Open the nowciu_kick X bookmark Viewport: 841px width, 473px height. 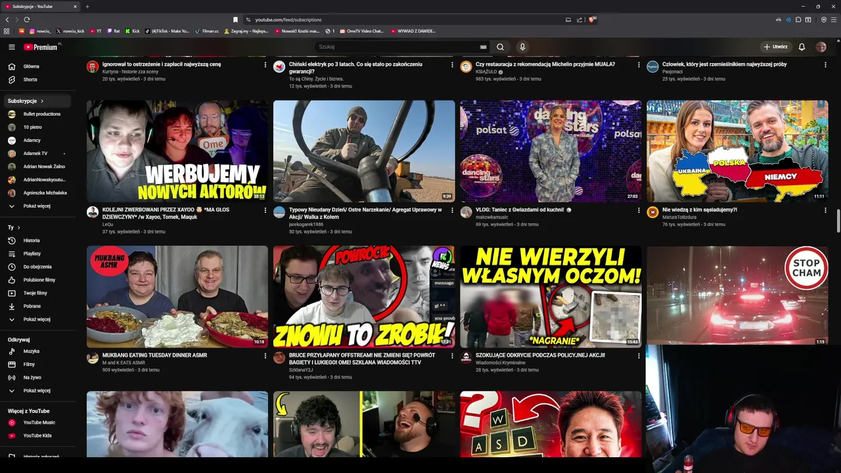click(70, 31)
